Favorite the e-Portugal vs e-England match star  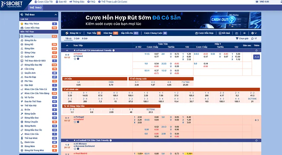pyautogui.click(x=75, y=122)
